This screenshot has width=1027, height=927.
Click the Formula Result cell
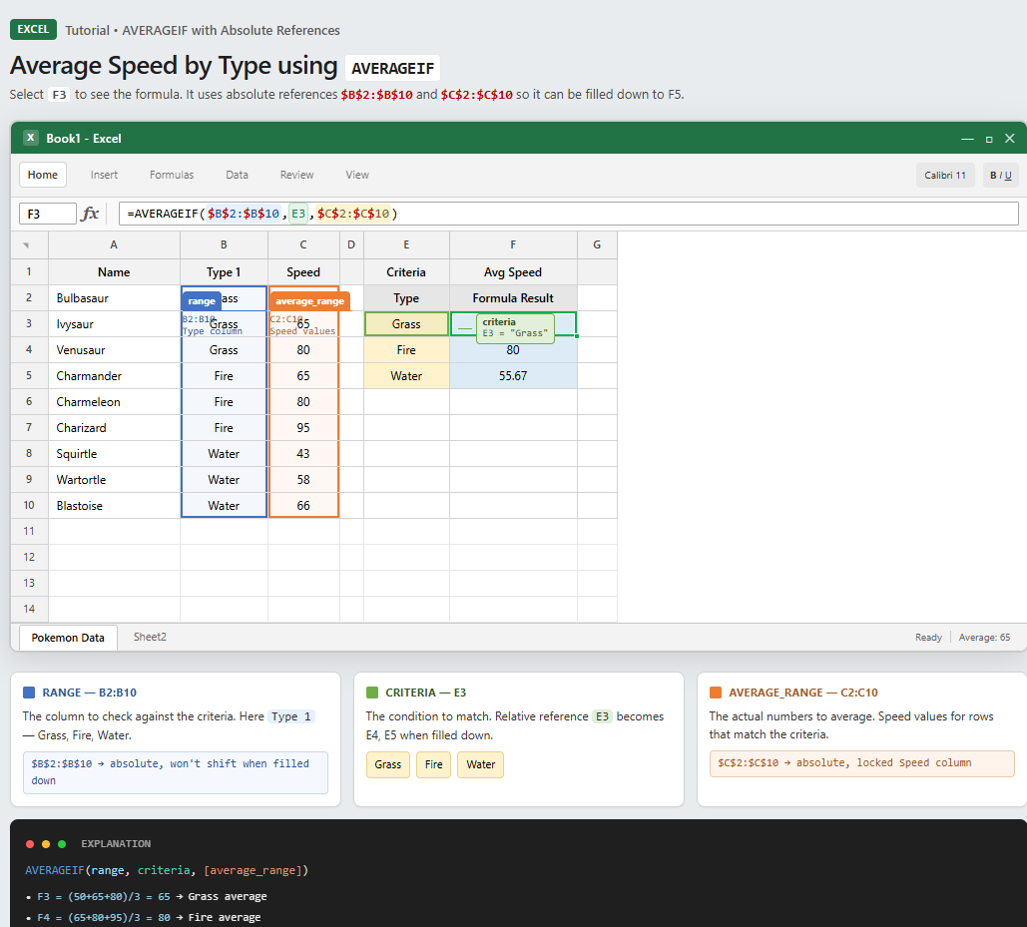(513, 298)
